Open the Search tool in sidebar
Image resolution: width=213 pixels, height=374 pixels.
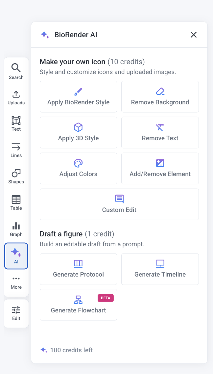pyautogui.click(x=16, y=71)
